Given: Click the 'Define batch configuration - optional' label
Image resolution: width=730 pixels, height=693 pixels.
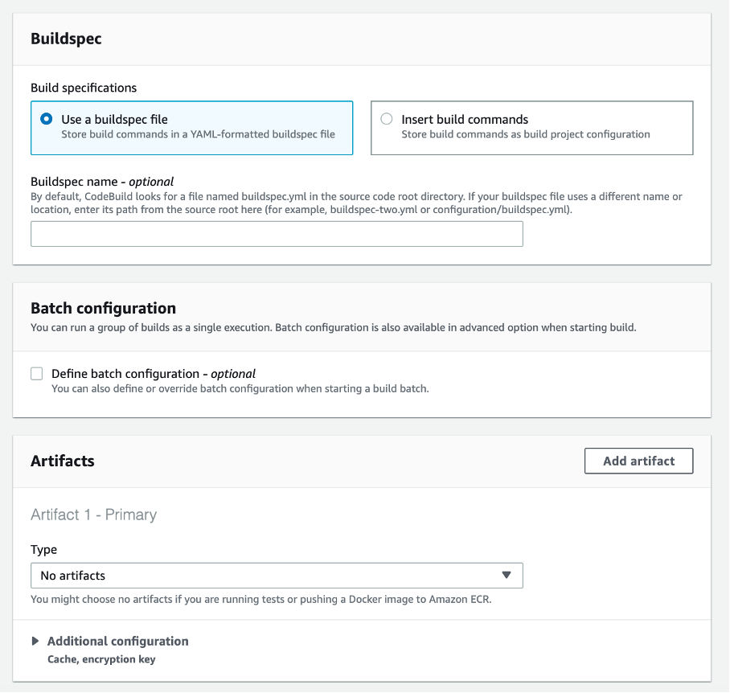Looking at the screenshot, I should tap(154, 374).
